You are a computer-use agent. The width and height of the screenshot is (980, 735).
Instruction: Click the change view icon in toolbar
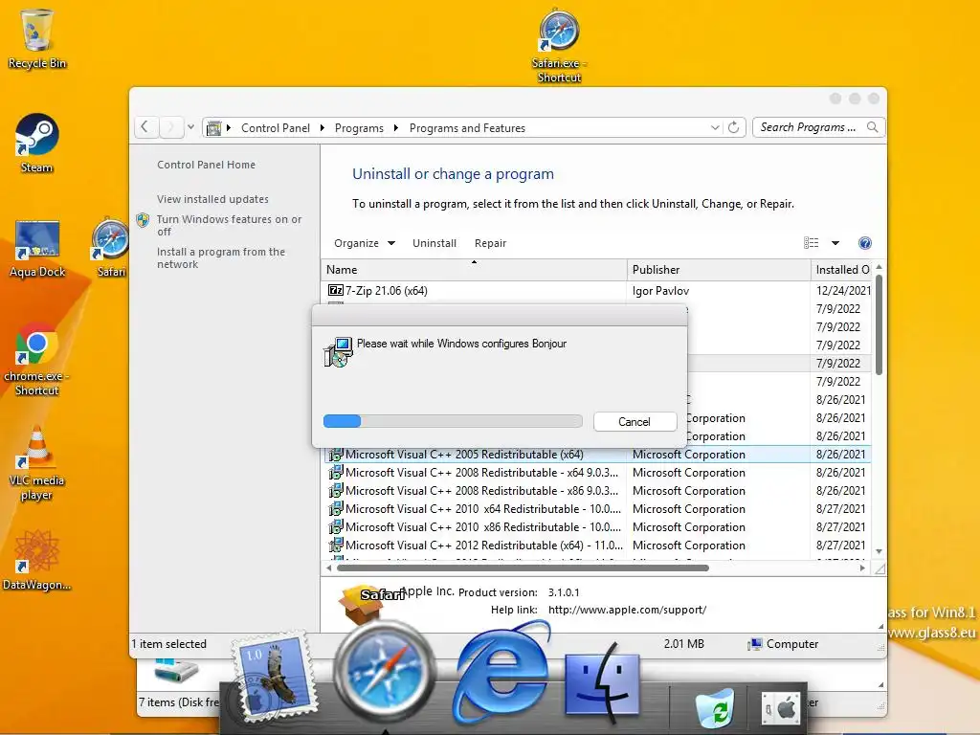[x=812, y=243]
